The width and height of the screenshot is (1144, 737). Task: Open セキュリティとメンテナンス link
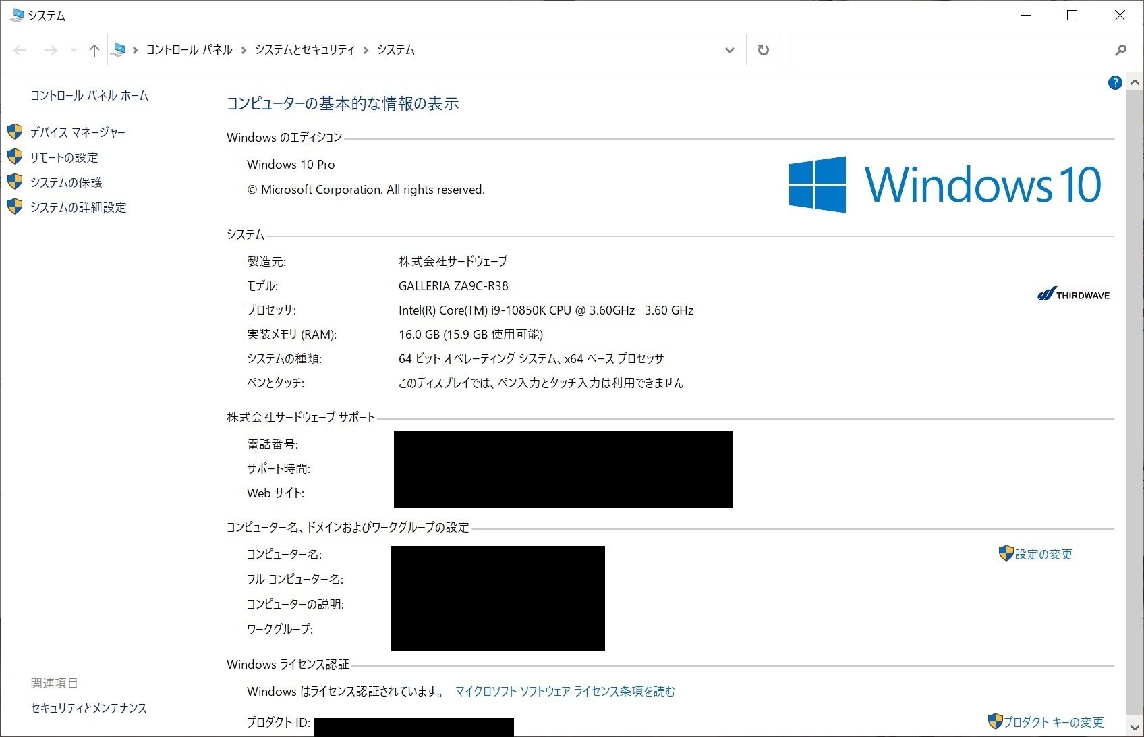coord(89,708)
